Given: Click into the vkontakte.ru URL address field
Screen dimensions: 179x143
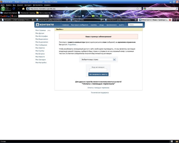Looking at the screenshot, I should (x=83, y=9).
